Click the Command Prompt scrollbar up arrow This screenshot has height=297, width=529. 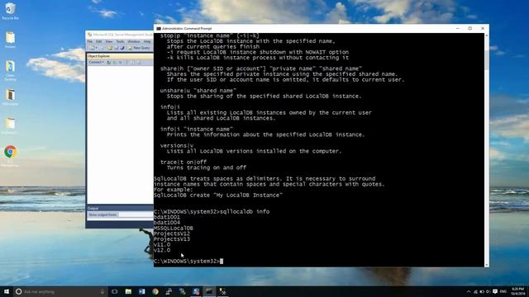tap(487, 35)
